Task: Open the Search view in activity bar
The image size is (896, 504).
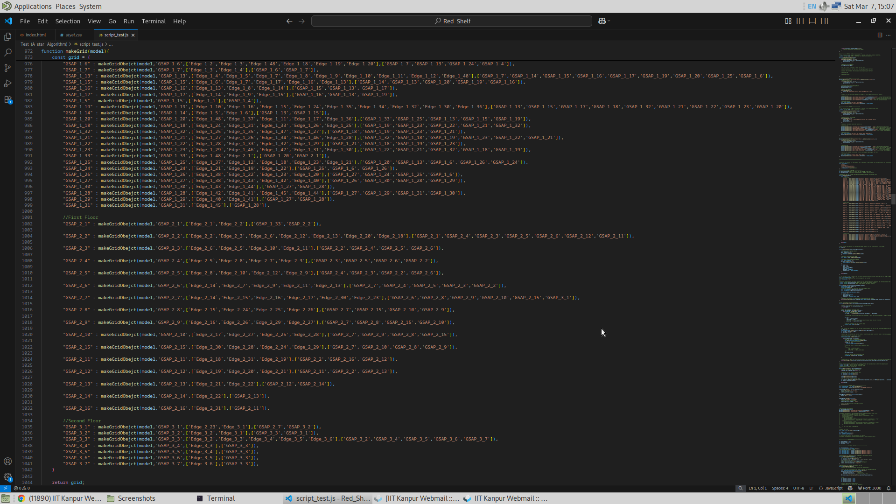Action: click(7, 52)
